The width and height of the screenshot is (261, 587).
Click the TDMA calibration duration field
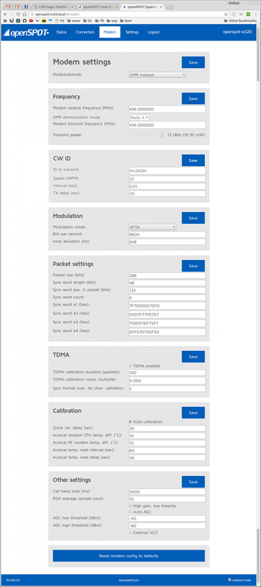167,372
